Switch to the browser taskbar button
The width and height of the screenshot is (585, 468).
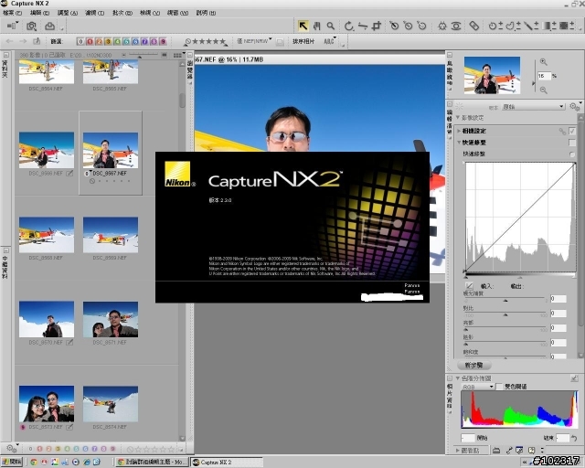(x=151, y=462)
